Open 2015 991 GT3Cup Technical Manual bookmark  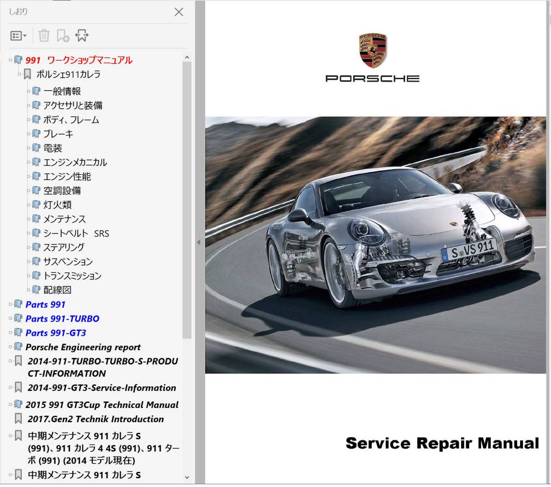point(102,405)
